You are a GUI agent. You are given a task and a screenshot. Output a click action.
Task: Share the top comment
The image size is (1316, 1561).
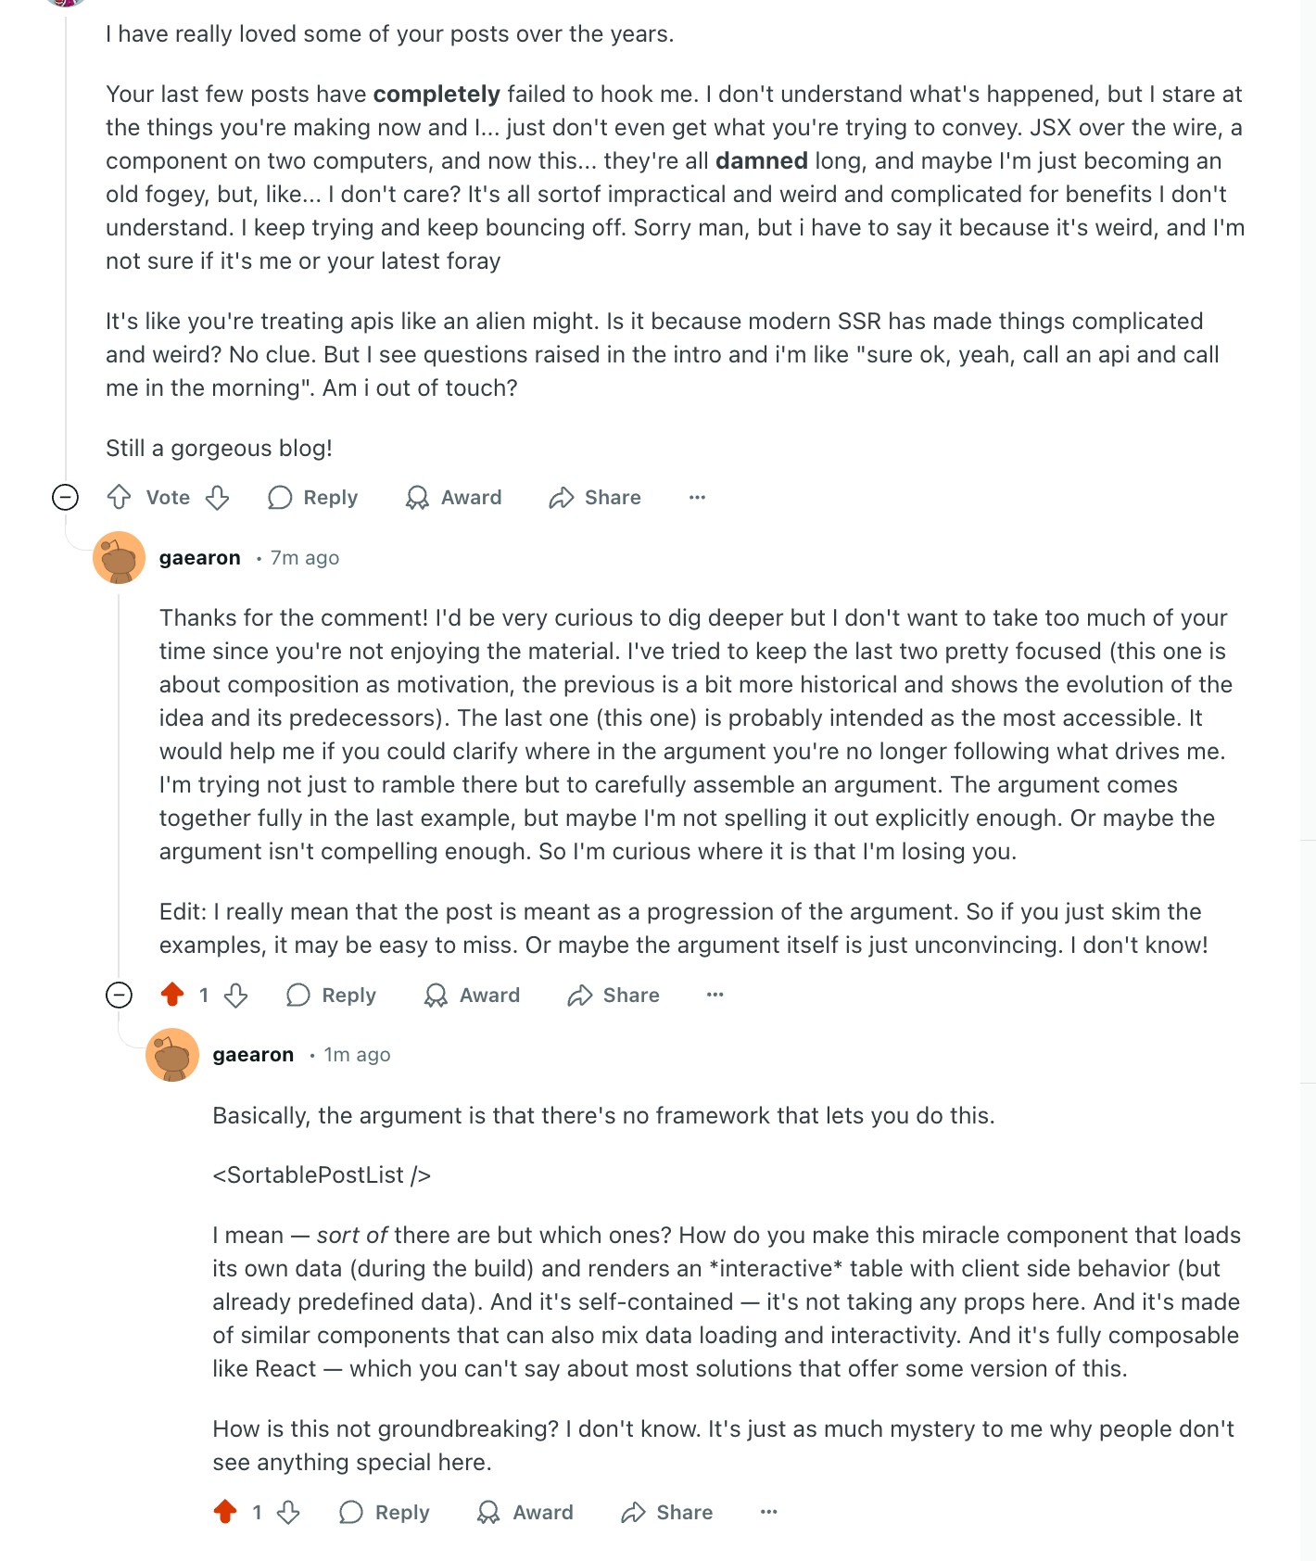pos(595,498)
